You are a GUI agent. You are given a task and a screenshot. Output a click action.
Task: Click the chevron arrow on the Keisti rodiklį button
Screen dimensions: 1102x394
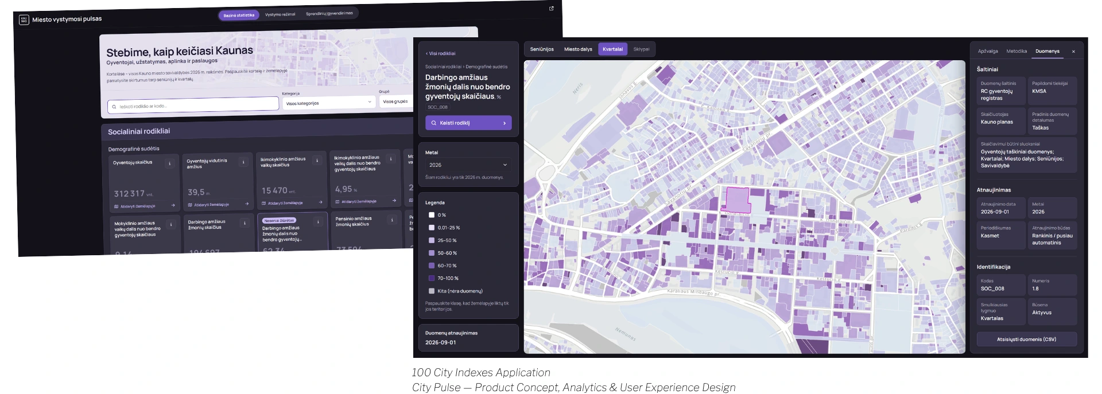[x=505, y=123]
